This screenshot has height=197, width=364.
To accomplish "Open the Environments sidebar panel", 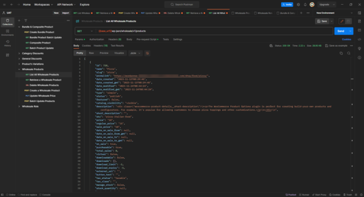I will [x=7, y=33].
